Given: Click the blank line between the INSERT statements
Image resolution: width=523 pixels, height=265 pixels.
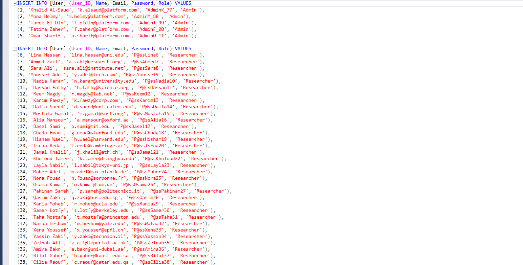Looking at the screenshot, I should pyautogui.click(x=102, y=42).
